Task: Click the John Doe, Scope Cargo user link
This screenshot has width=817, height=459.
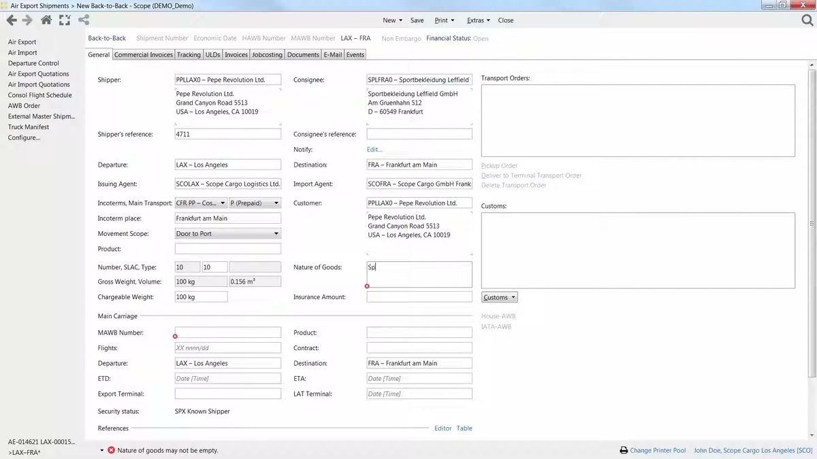Action: (x=753, y=450)
